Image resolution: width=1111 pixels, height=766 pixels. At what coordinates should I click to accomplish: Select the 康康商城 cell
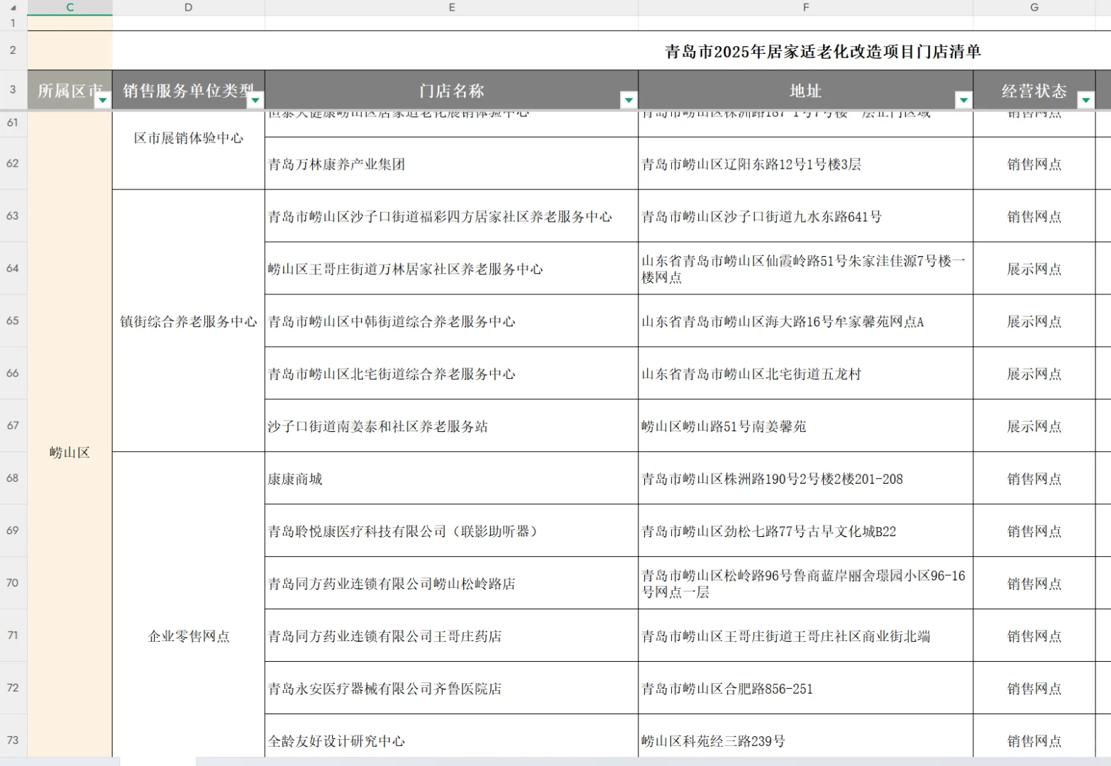451,478
